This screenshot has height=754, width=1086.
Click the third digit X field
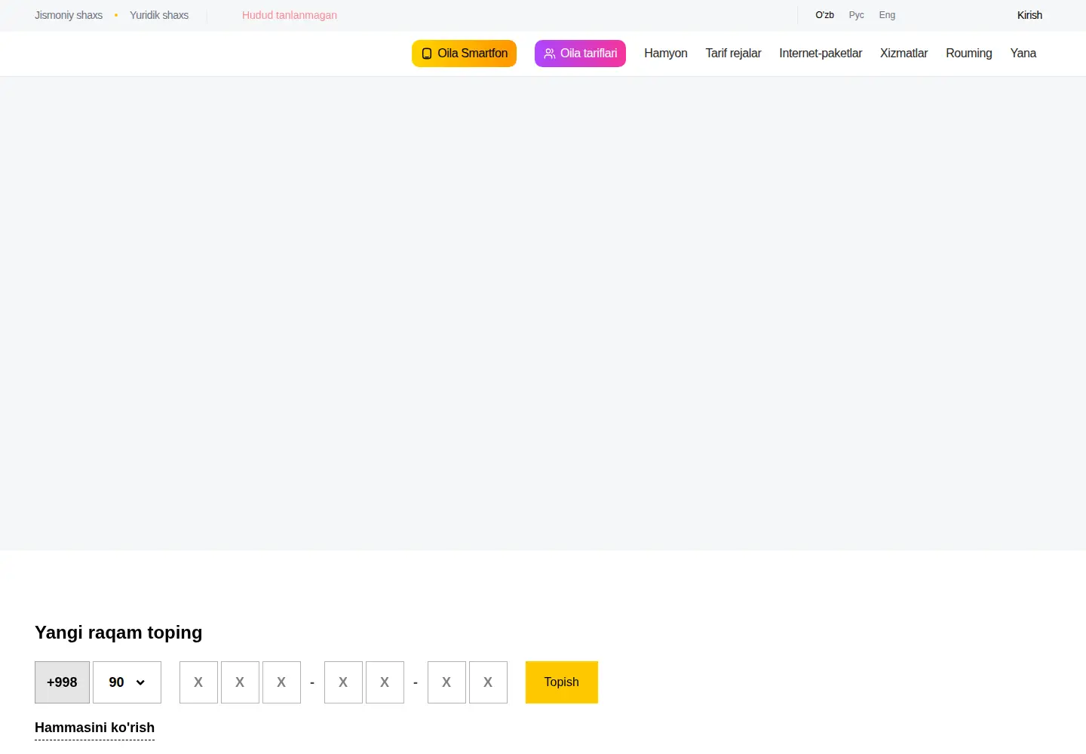pyautogui.click(x=281, y=682)
